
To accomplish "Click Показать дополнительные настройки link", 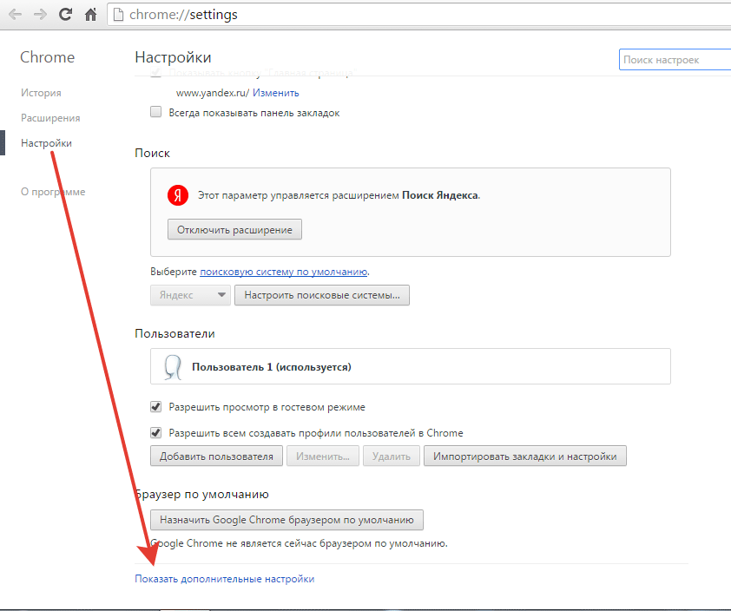I will tap(224, 579).
